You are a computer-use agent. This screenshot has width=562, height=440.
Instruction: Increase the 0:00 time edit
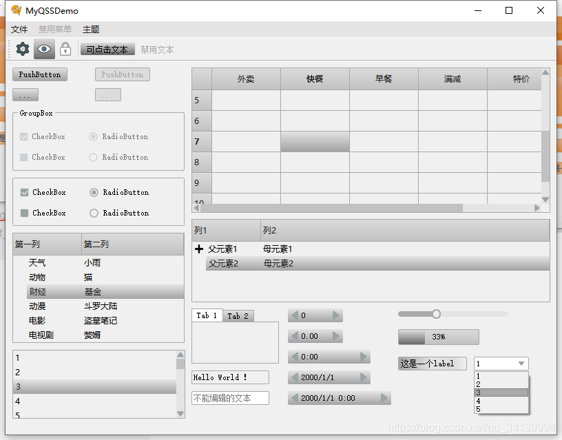click(x=364, y=357)
